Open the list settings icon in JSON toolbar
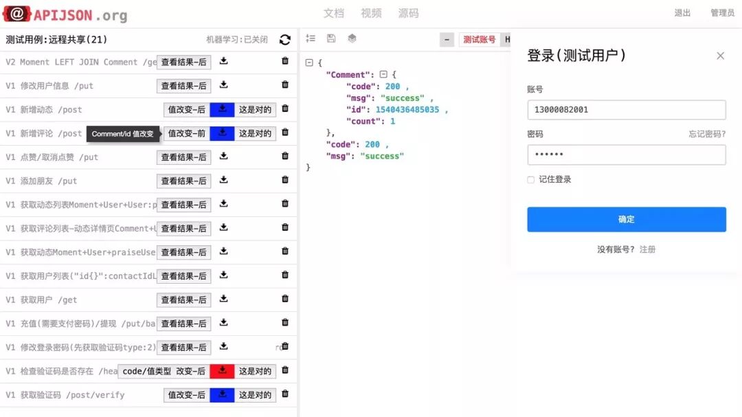 coord(311,39)
